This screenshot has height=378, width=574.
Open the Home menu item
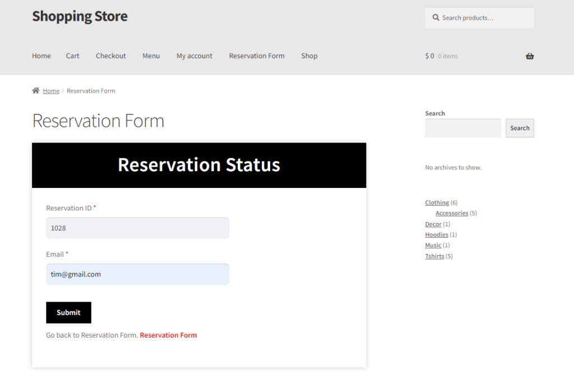click(x=41, y=56)
